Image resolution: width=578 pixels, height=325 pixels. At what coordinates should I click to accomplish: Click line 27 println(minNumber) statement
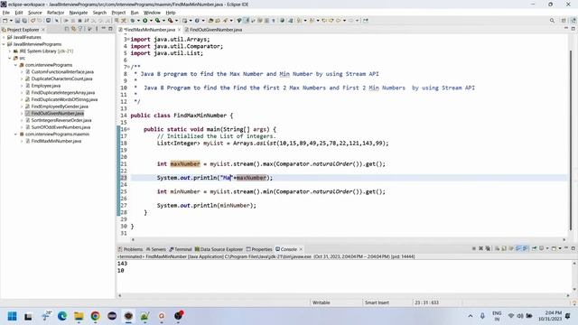click(x=207, y=206)
